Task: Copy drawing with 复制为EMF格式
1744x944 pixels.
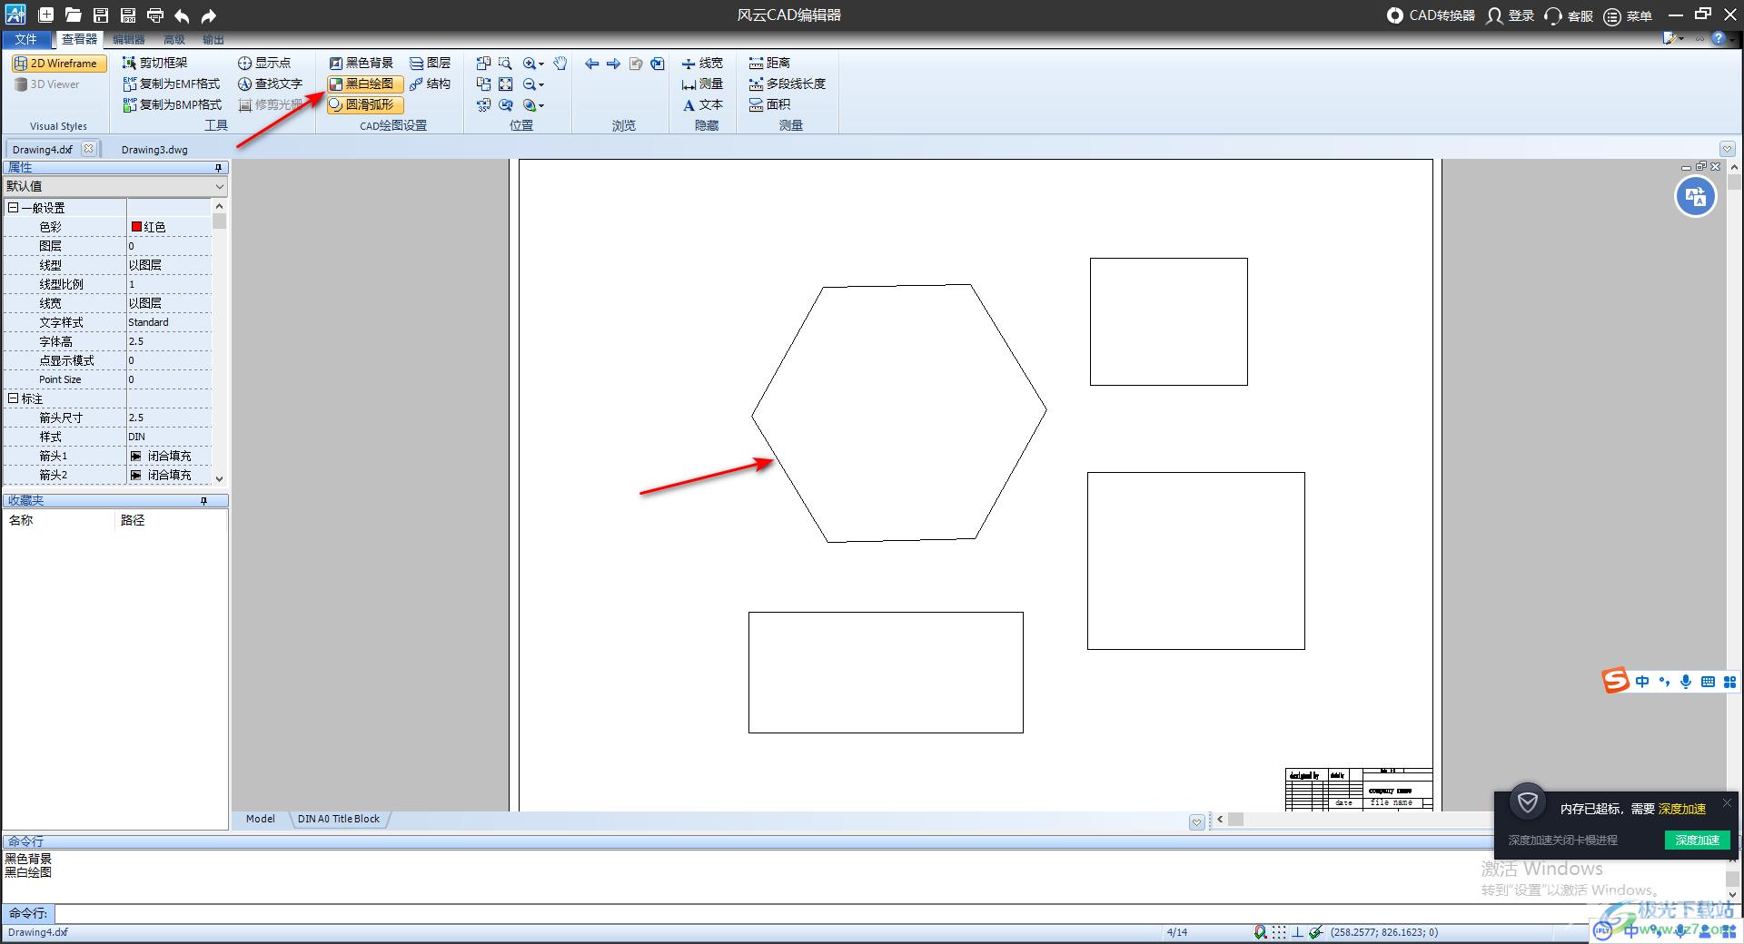Action: (172, 84)
